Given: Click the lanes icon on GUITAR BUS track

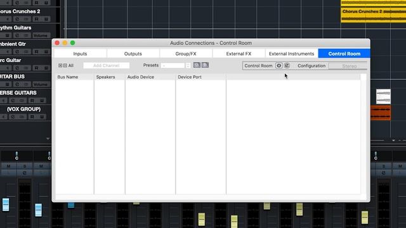Looking at the screenshot, I should [26, 84].
